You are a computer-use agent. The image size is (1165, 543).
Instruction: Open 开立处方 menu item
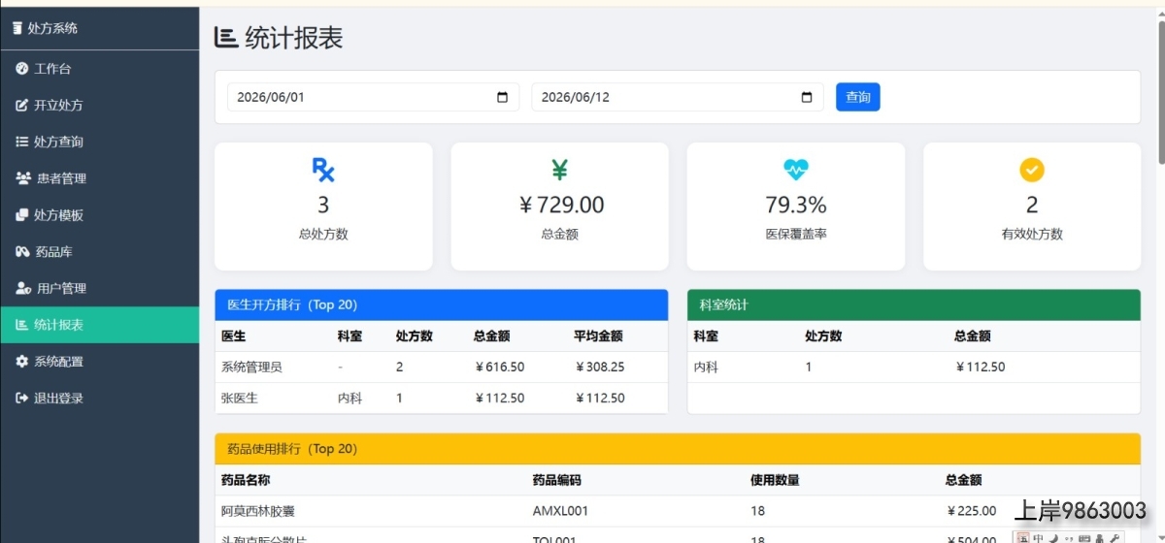click(99, 105)
